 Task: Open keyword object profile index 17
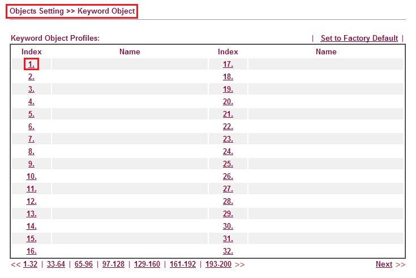pos(228,64)
